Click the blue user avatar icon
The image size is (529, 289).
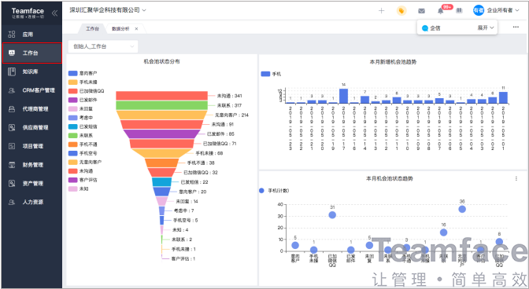coord(479,10)
